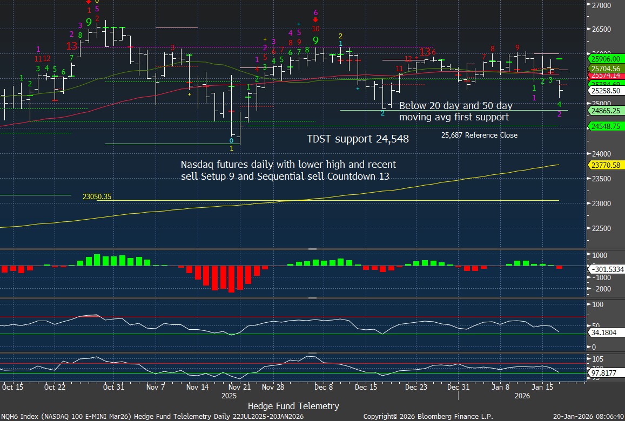Screen dimensions: 625x421
Task: Click the '25,687 Reference Close' annotation text
Action: (x=479, y=135)
